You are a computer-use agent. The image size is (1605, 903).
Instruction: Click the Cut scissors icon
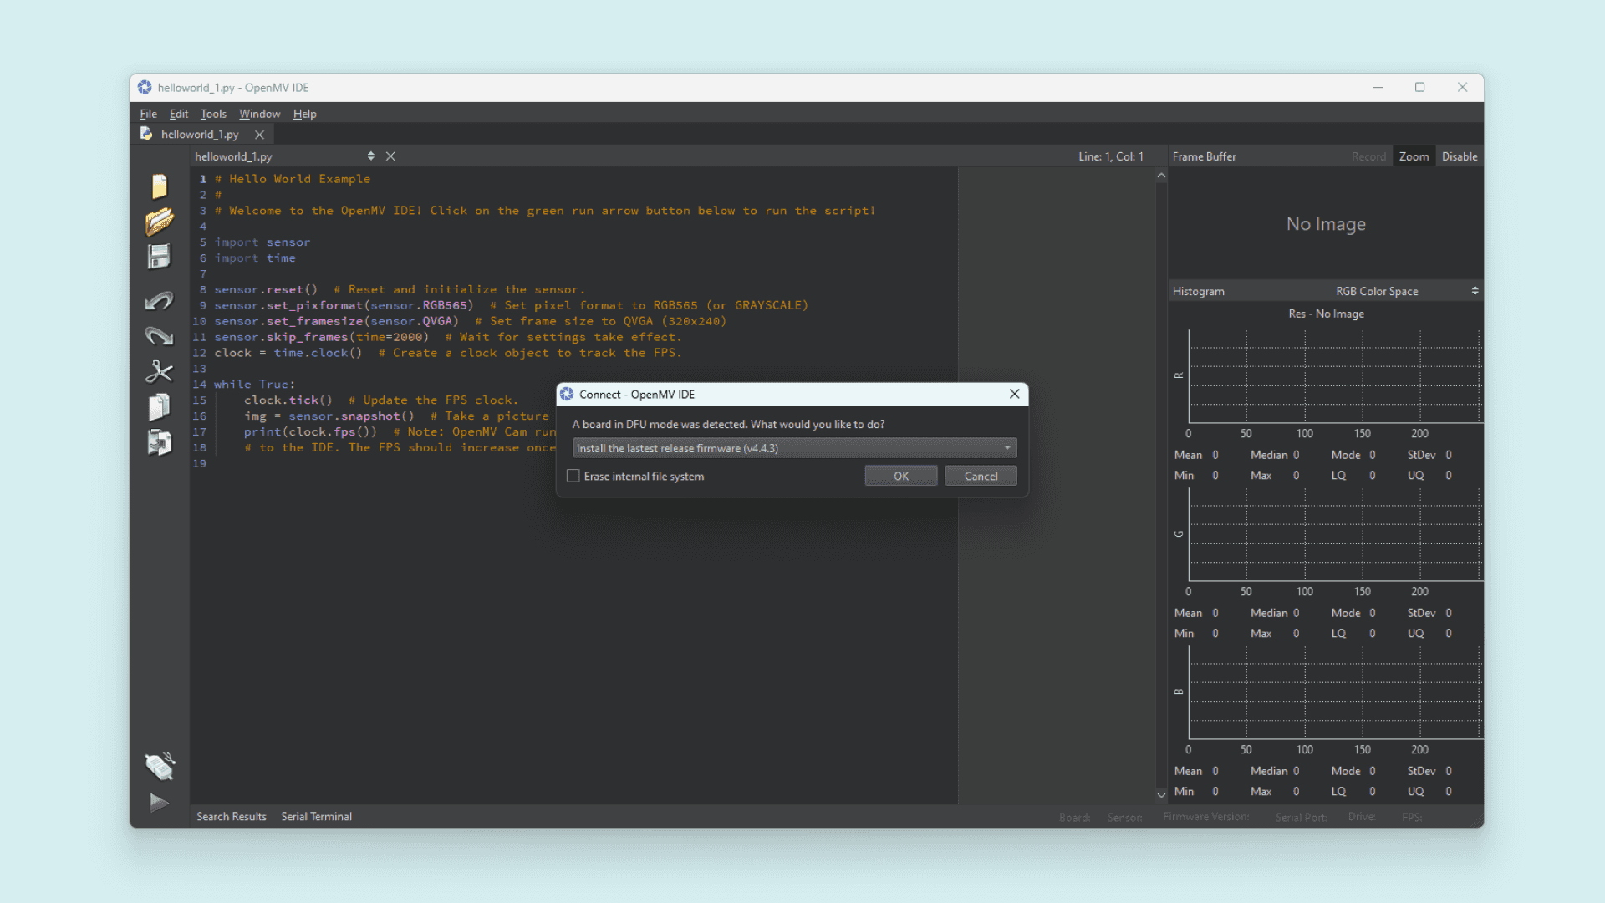pyautogui.click(x=159, y=371)
